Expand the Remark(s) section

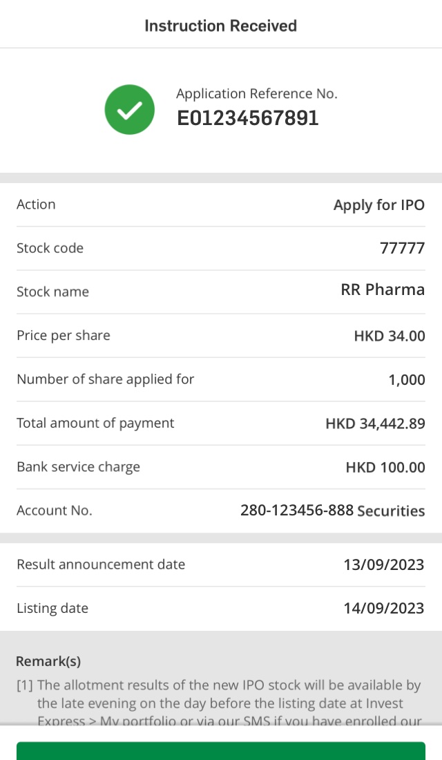(x=48, y=661)
